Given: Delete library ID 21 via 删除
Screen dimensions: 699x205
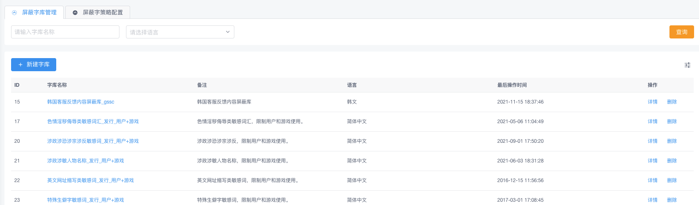Looking at the screenshot, I should pyautogui.click(x=671, y=161).
